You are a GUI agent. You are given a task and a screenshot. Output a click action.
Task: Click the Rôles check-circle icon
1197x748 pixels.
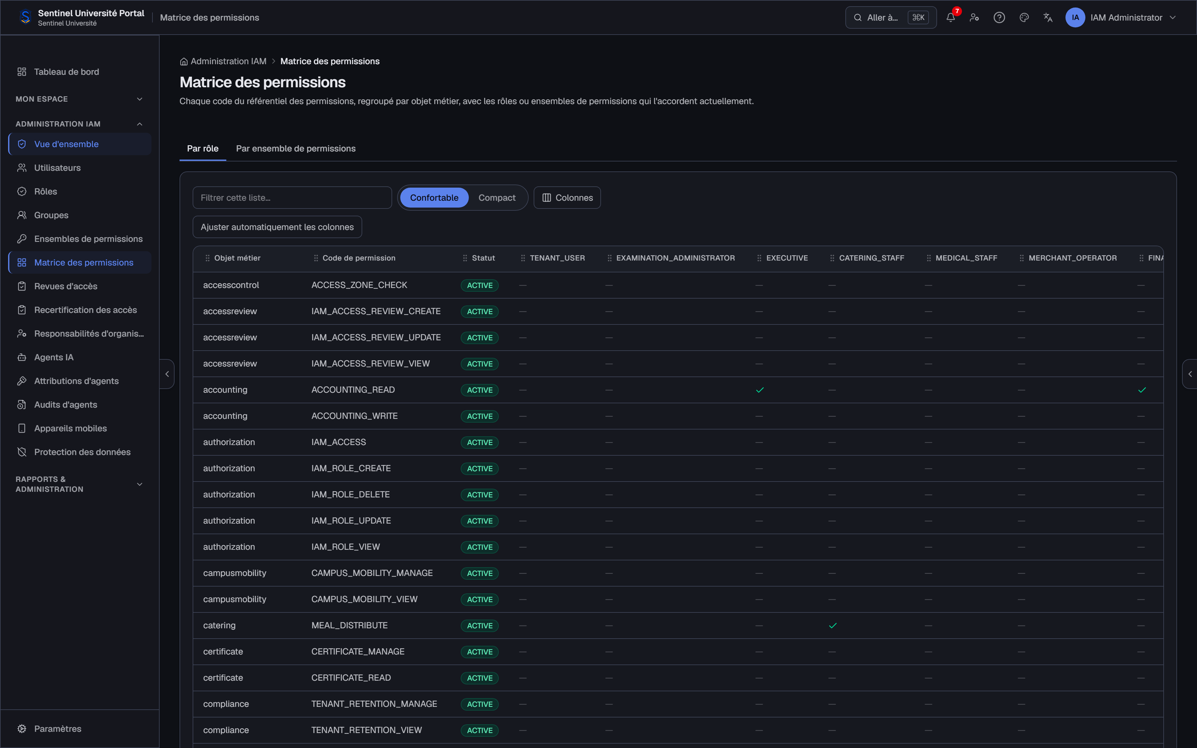pos(22,191)
